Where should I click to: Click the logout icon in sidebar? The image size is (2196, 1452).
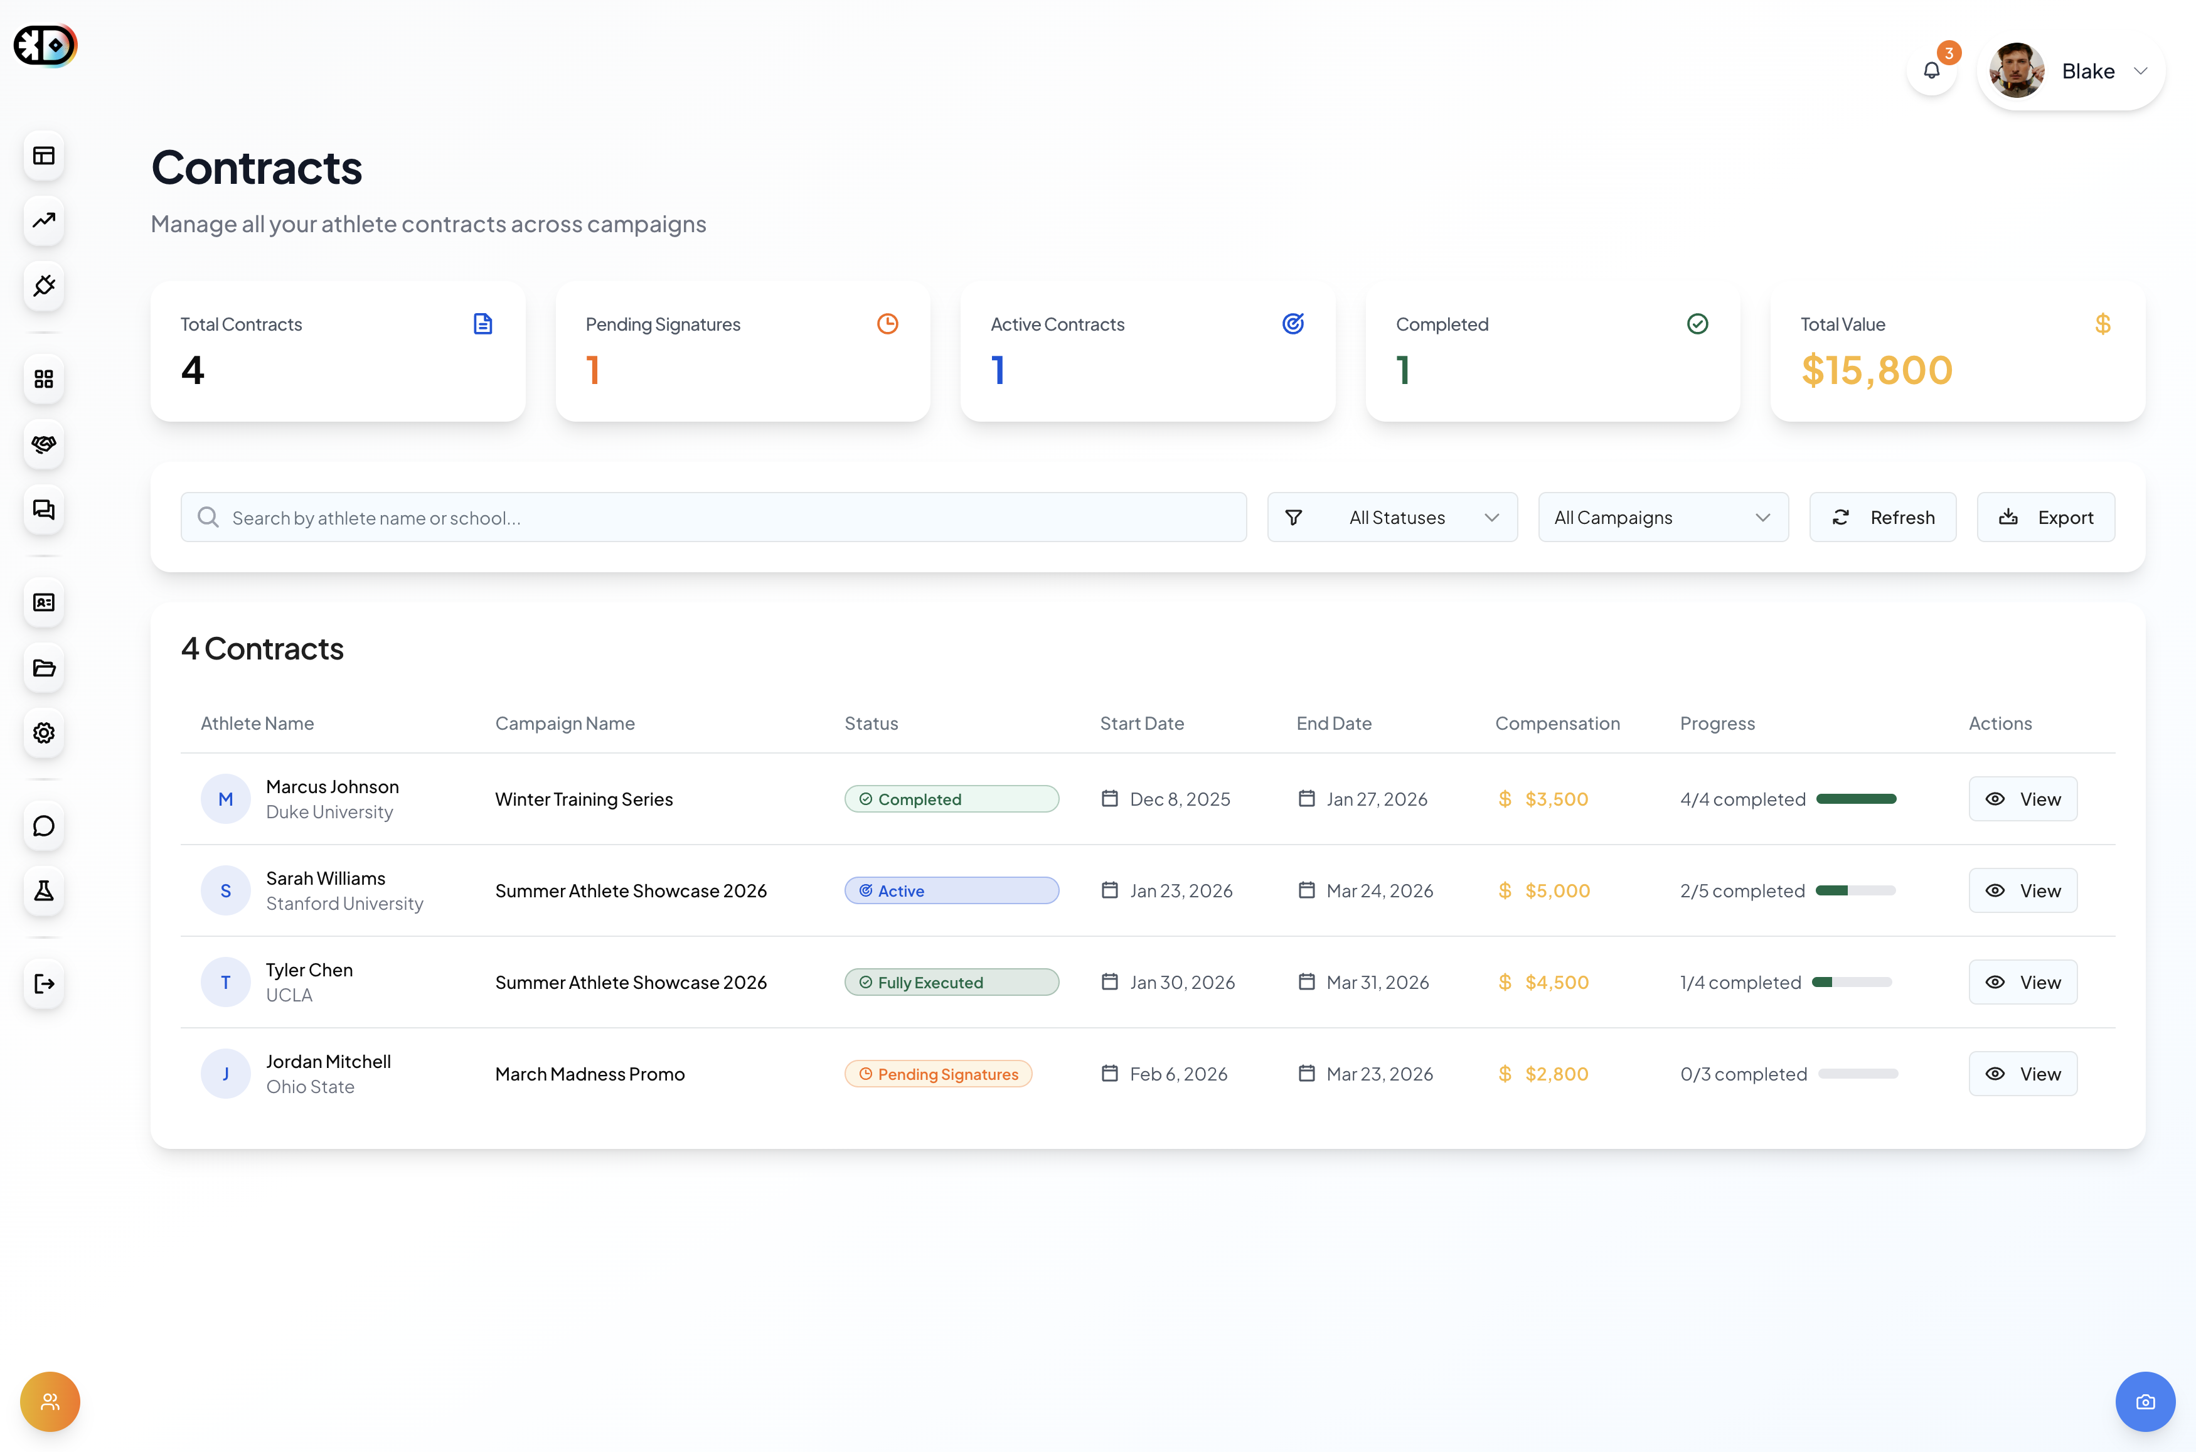(43, 983)
